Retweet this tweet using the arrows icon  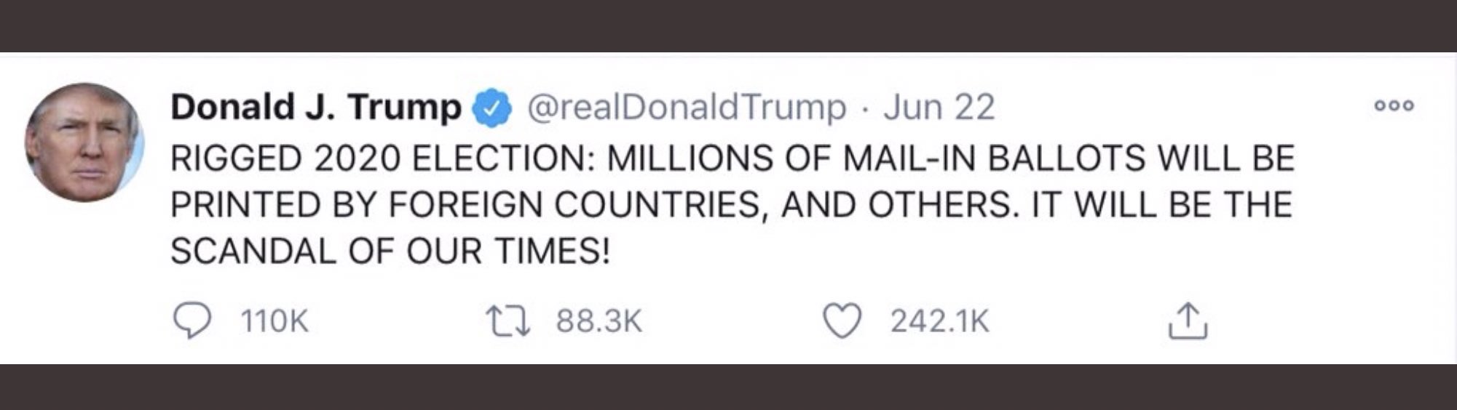point(508,321)
